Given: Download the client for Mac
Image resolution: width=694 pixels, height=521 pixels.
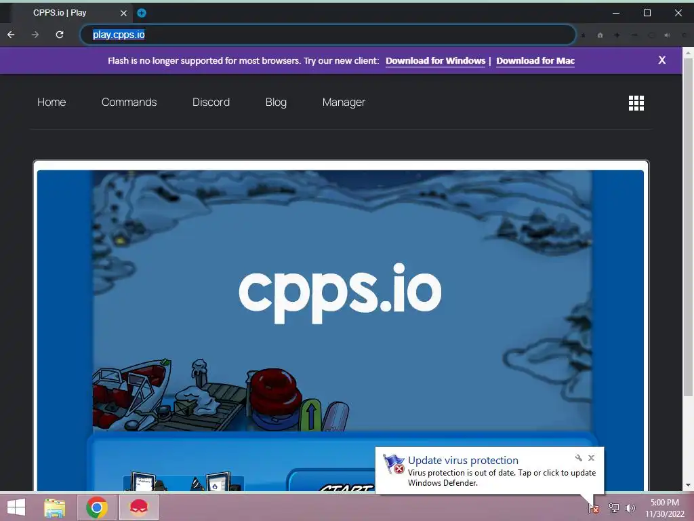Looking at the screenshot, I should tap(535, 60).
